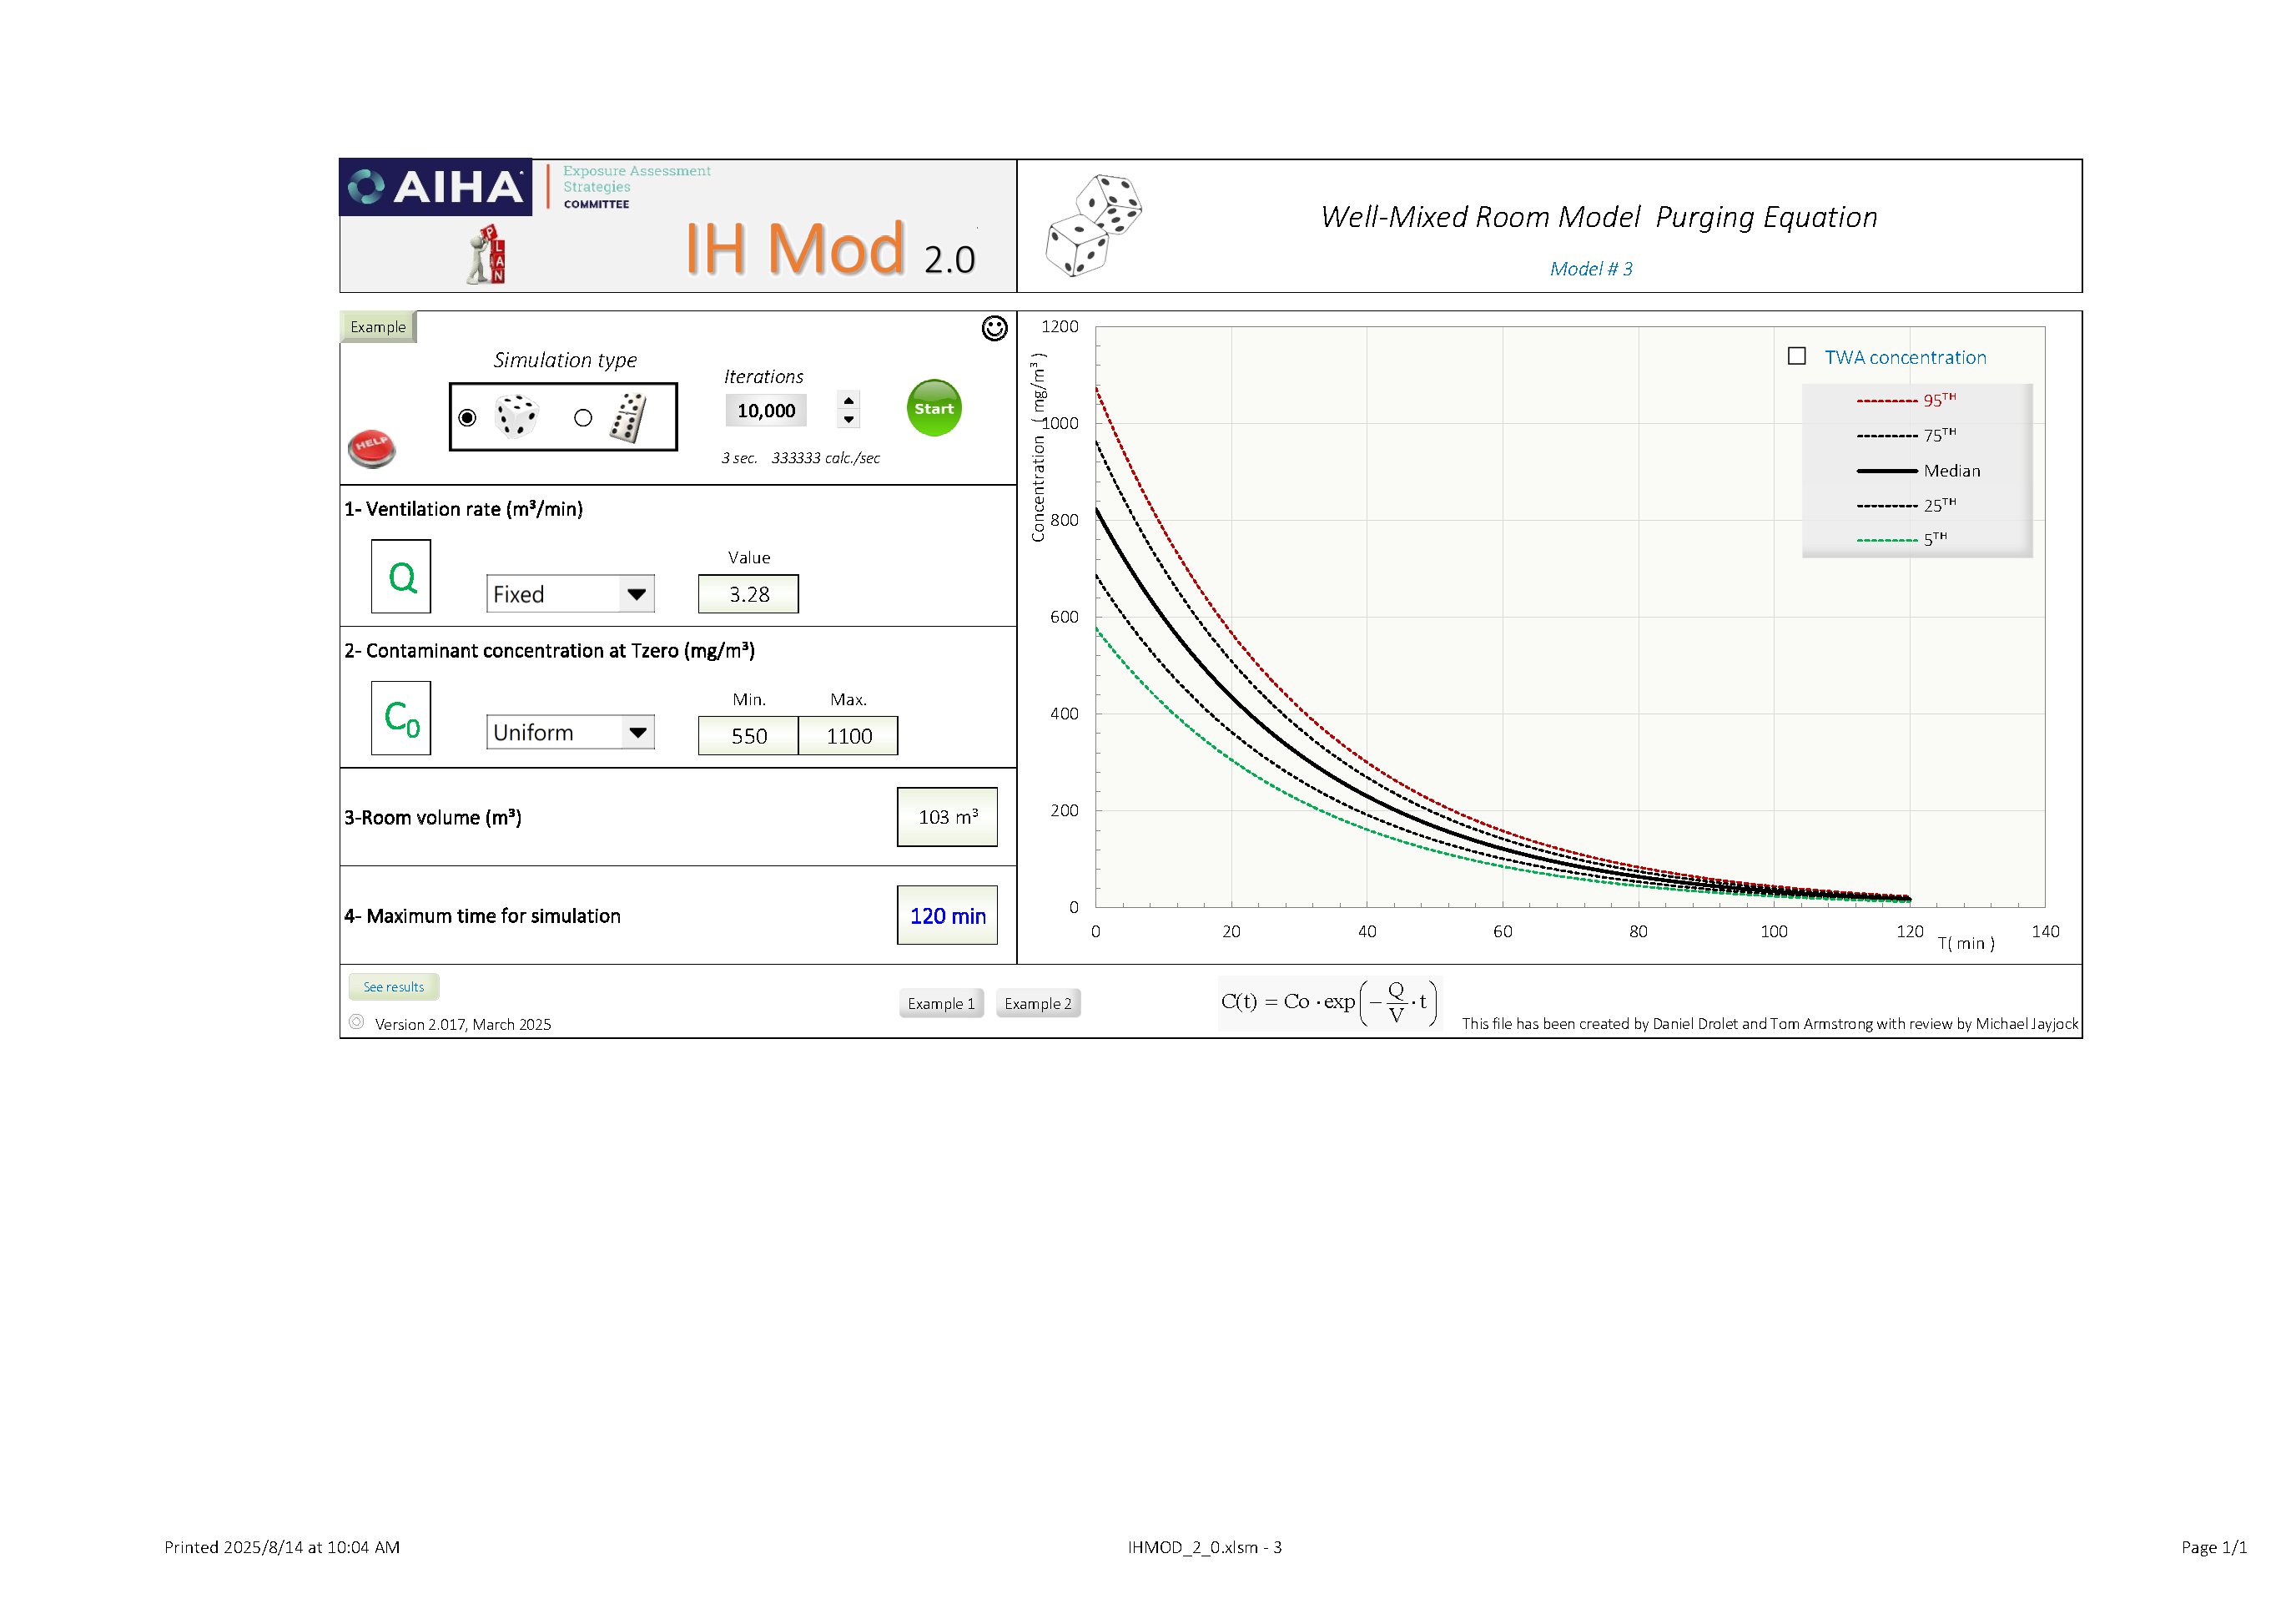This screenshot has width=2296, height=1624.
Task: Click the 95TH percentile red legend line
Action: (1886, 400)
